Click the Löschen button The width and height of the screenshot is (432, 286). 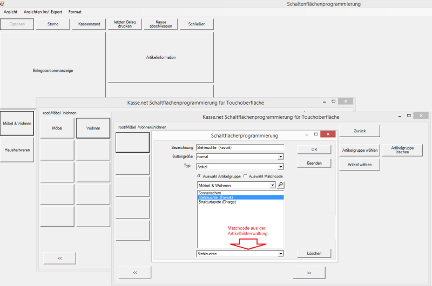coord(314,253)
